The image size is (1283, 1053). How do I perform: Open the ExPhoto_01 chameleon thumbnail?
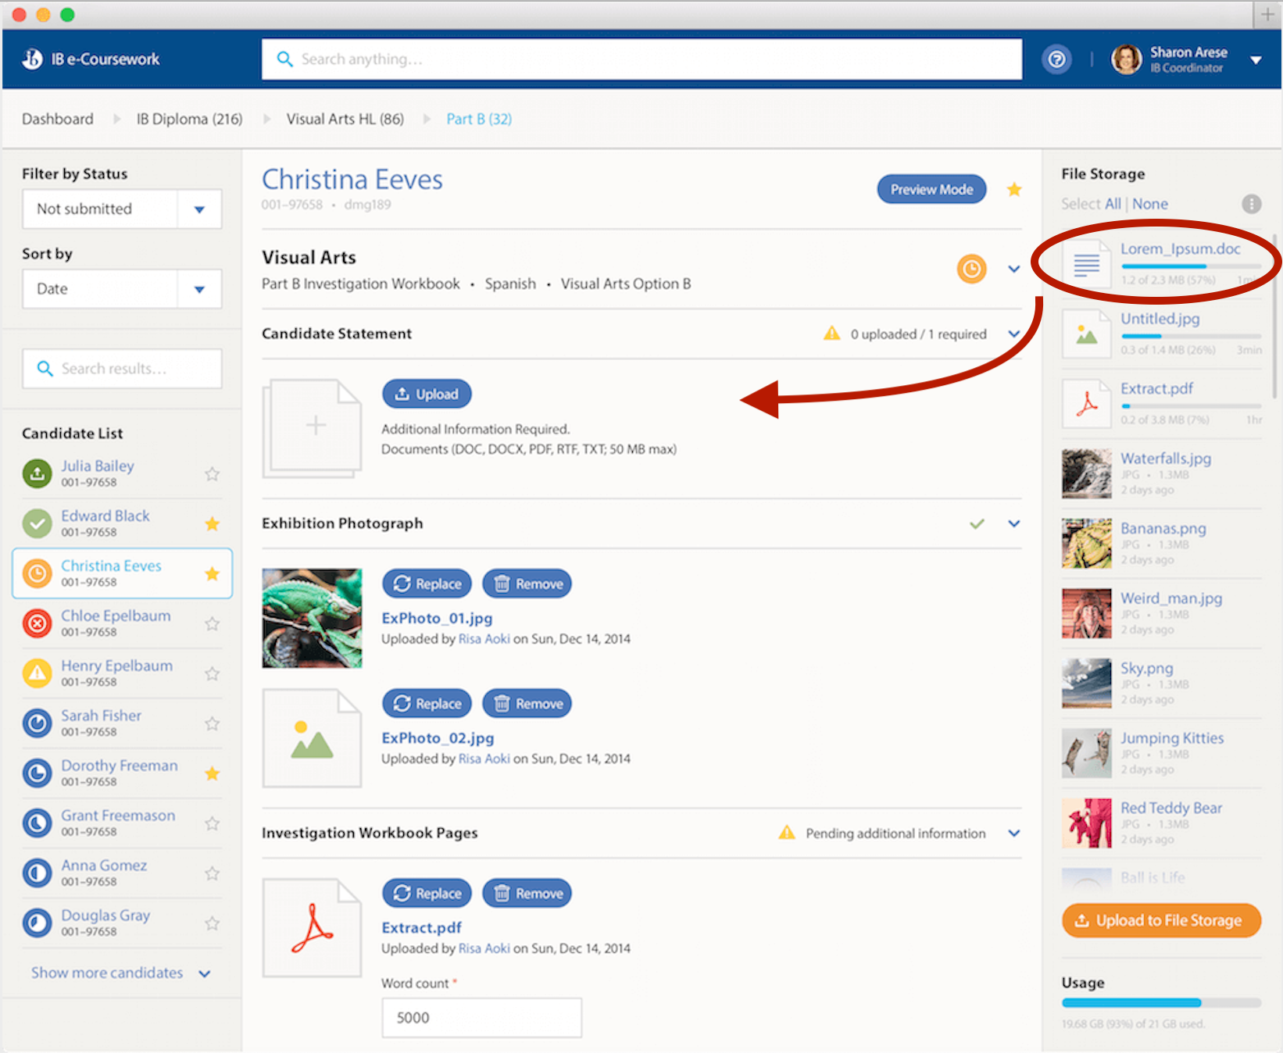[312, 618]
